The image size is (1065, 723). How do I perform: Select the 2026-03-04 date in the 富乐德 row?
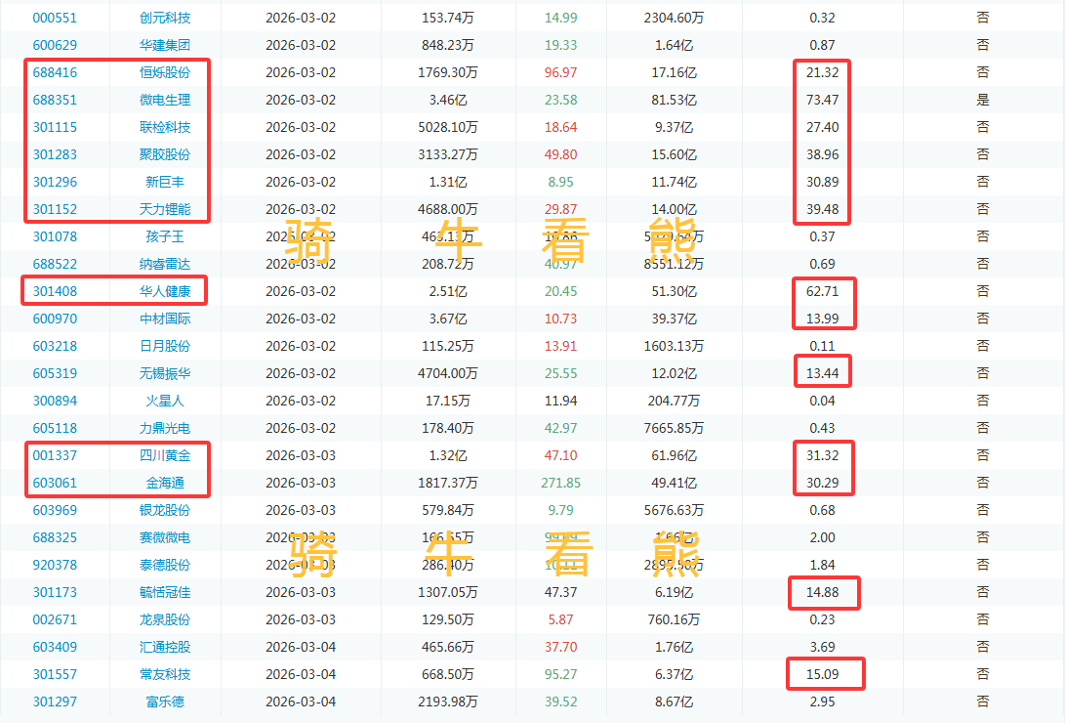pos(301,702)
